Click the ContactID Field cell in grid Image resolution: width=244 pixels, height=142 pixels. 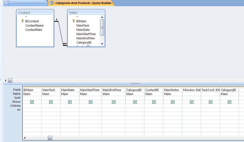click(x=154, y=90)
